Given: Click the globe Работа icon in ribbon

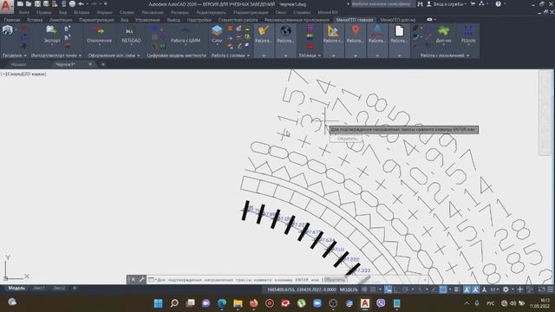Looking at the screenshot, I should coord(285,31).
